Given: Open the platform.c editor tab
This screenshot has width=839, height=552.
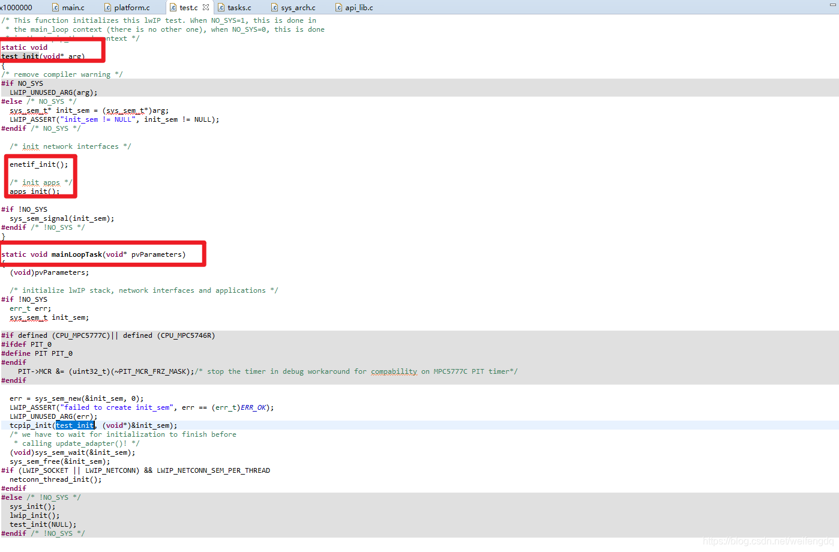Looking at the screenshot, I should (x=127, y=7).
